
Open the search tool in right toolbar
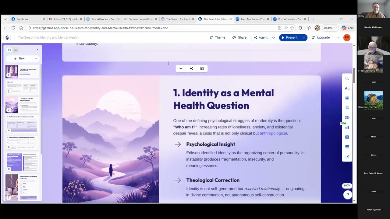(347, 79)
